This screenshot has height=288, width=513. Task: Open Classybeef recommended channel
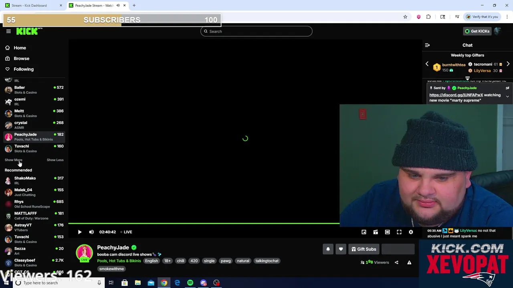click(34, 262)
